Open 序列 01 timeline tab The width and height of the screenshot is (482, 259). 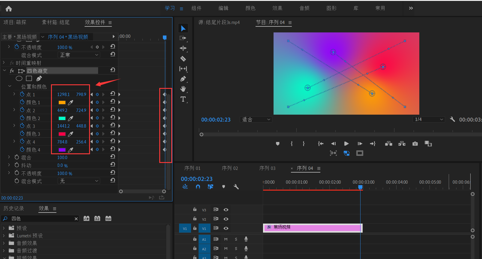point(192,168)
